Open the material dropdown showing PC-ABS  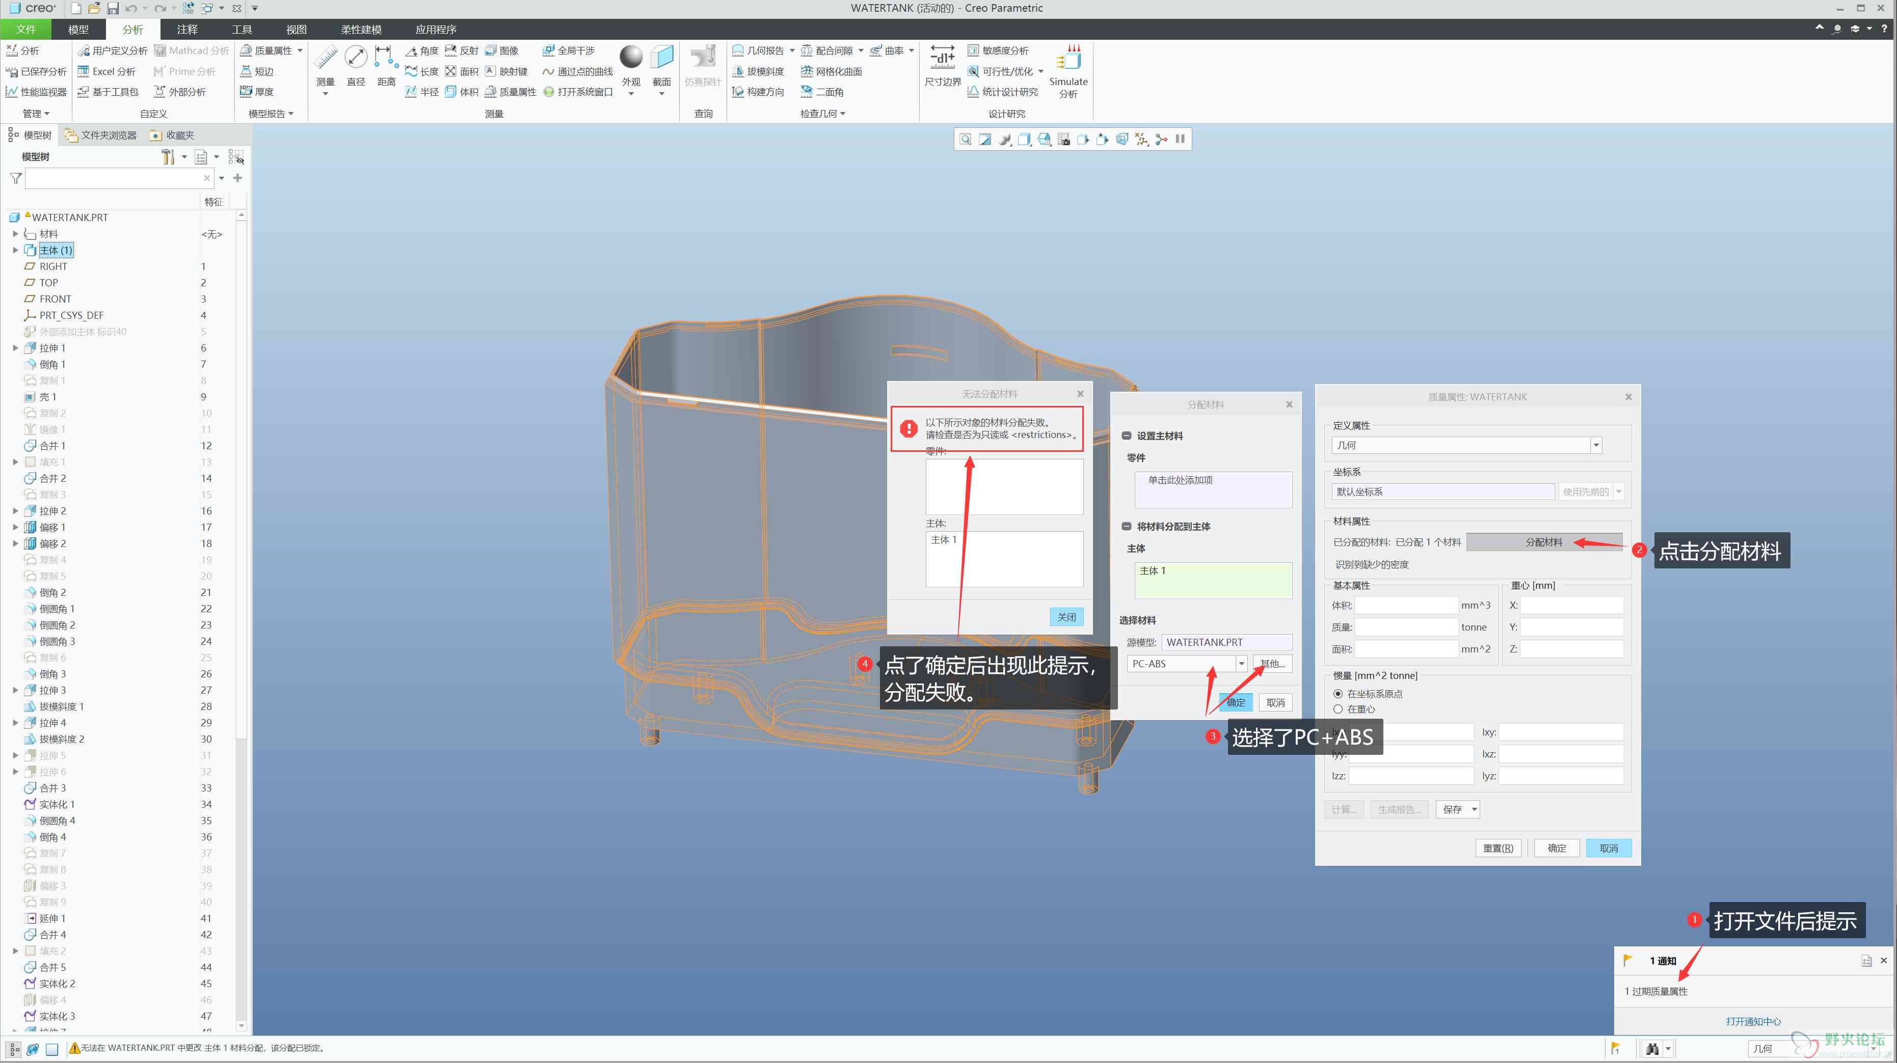pos(1241,664)
